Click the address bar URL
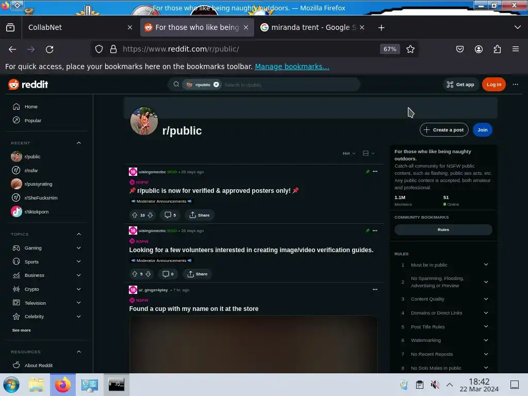 pos(181,49)
